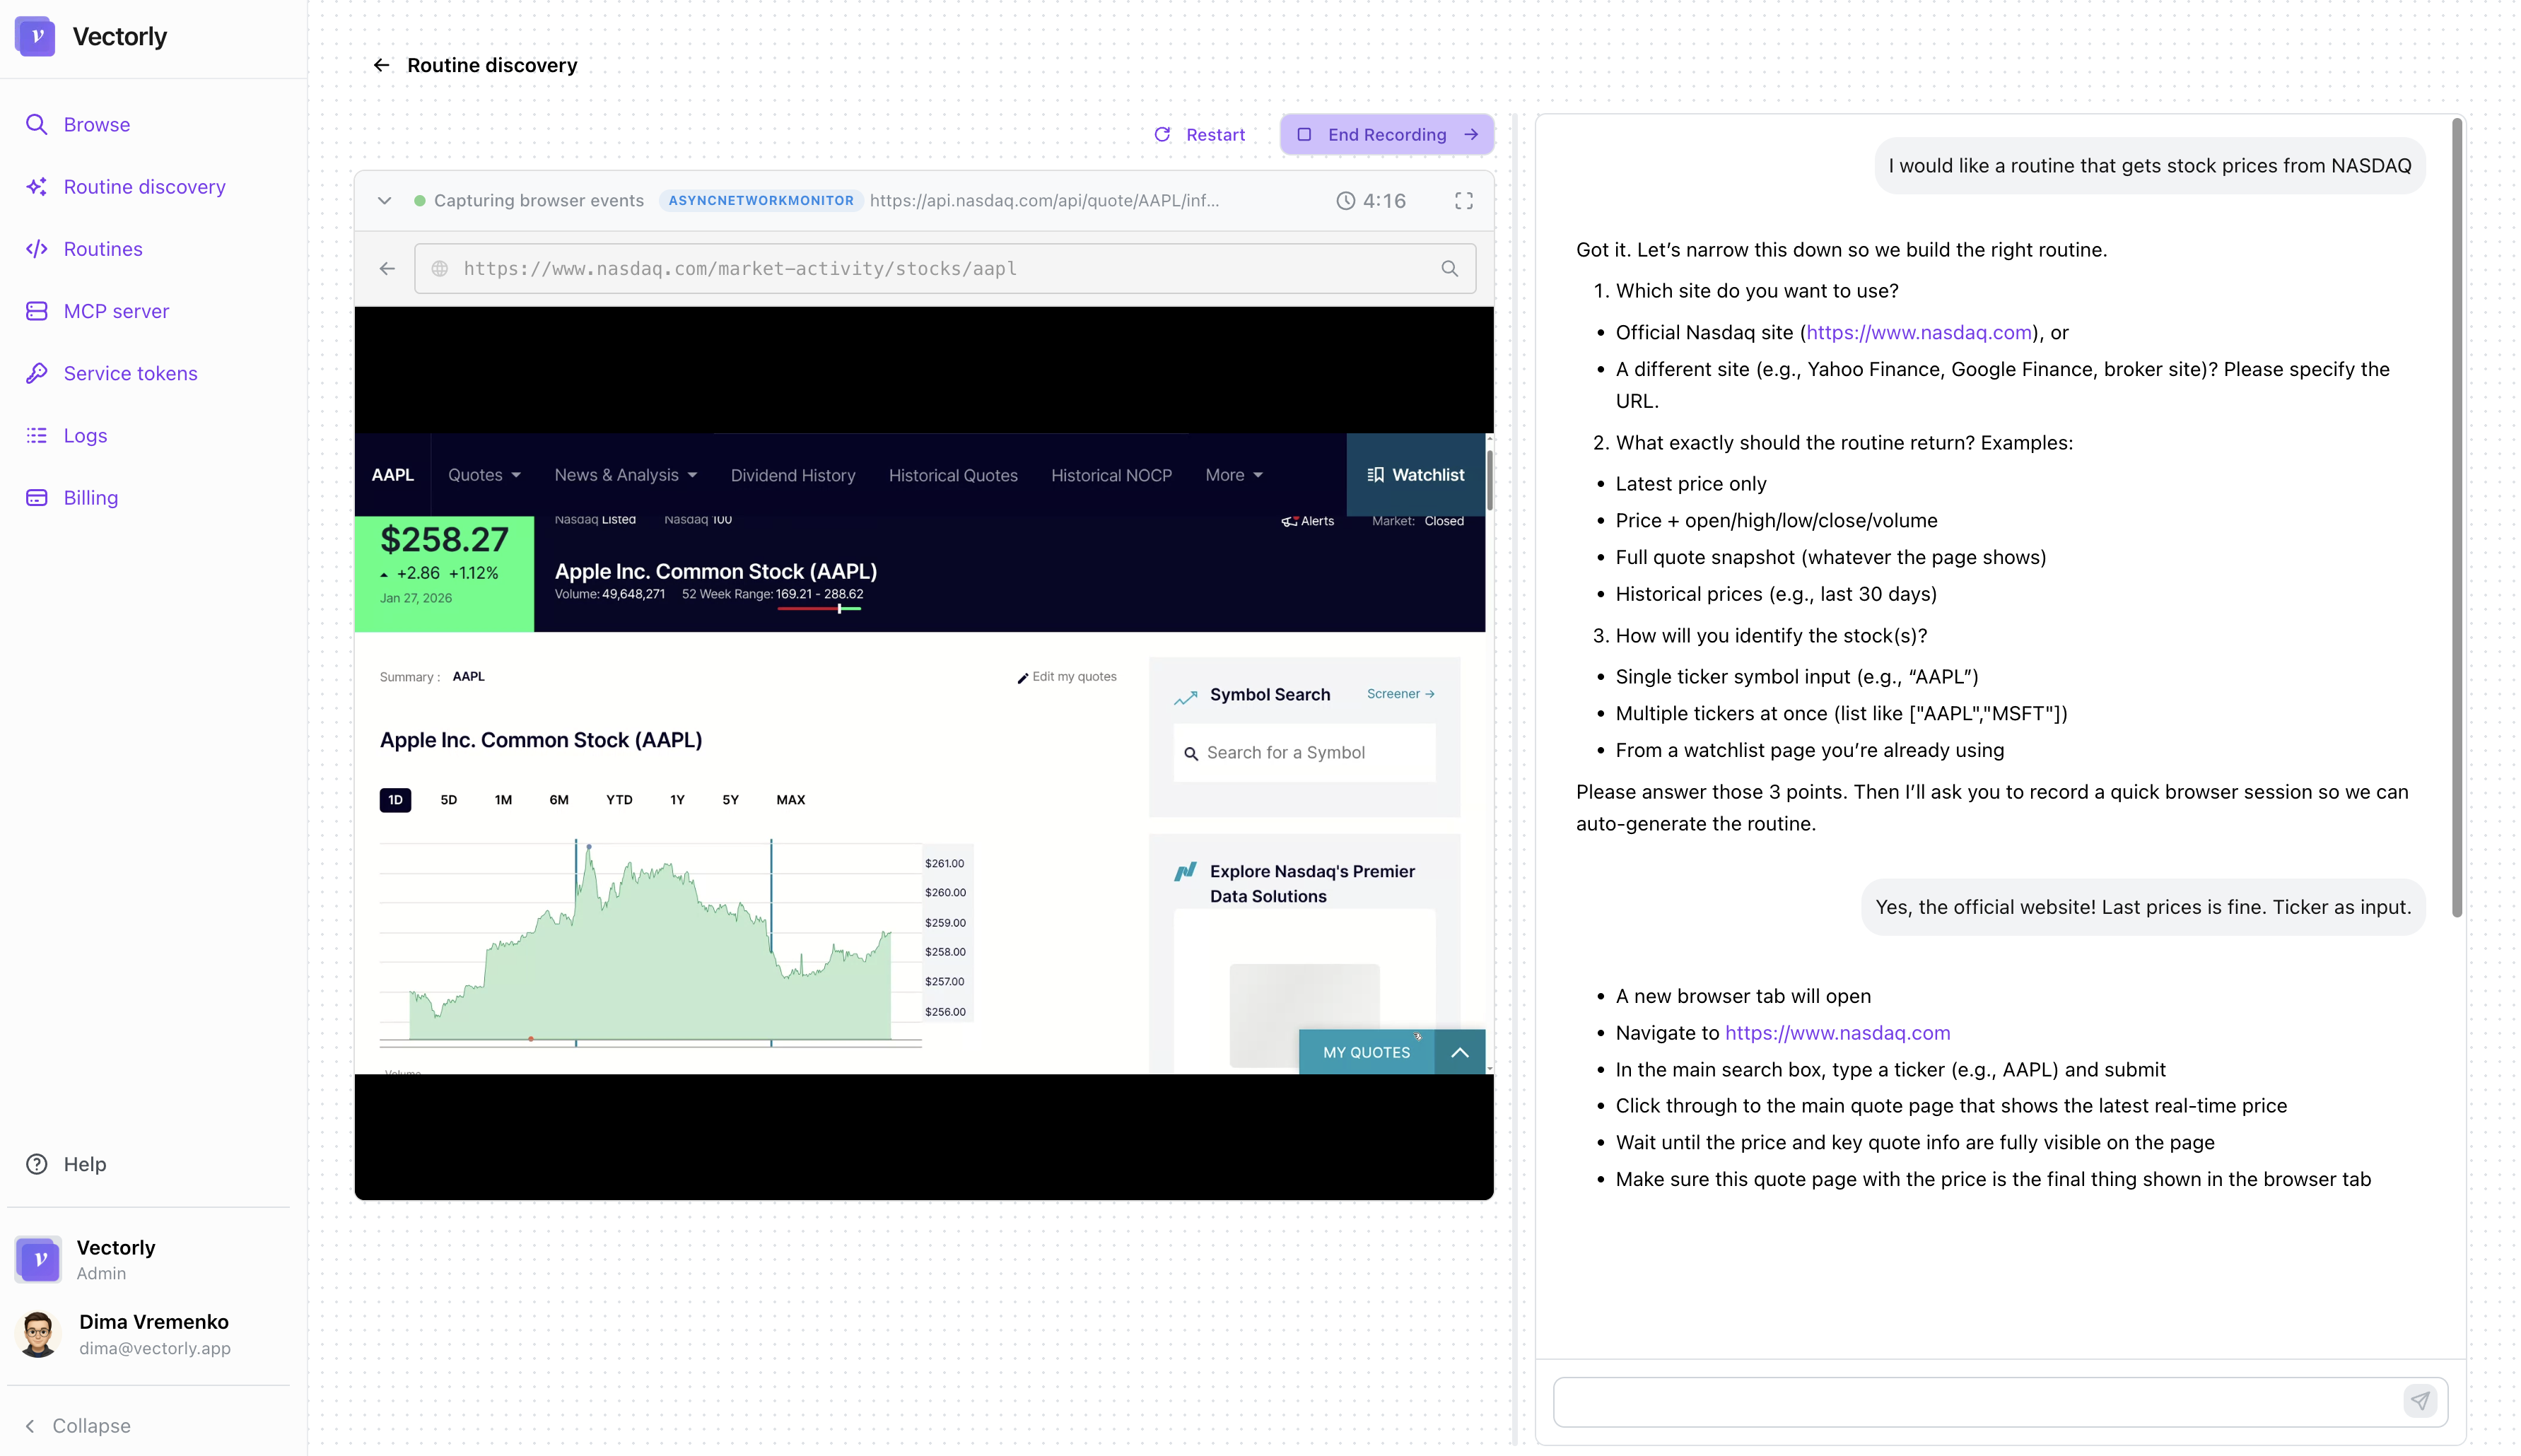Select the 5D chart time range
2521x1456 pixels.
pos(448,799)
